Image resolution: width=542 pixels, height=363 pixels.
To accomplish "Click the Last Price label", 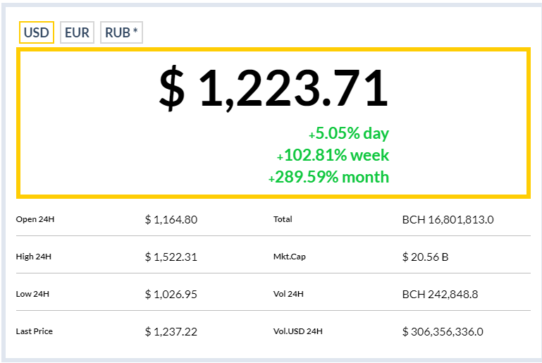I will click(x=35, y=331).
